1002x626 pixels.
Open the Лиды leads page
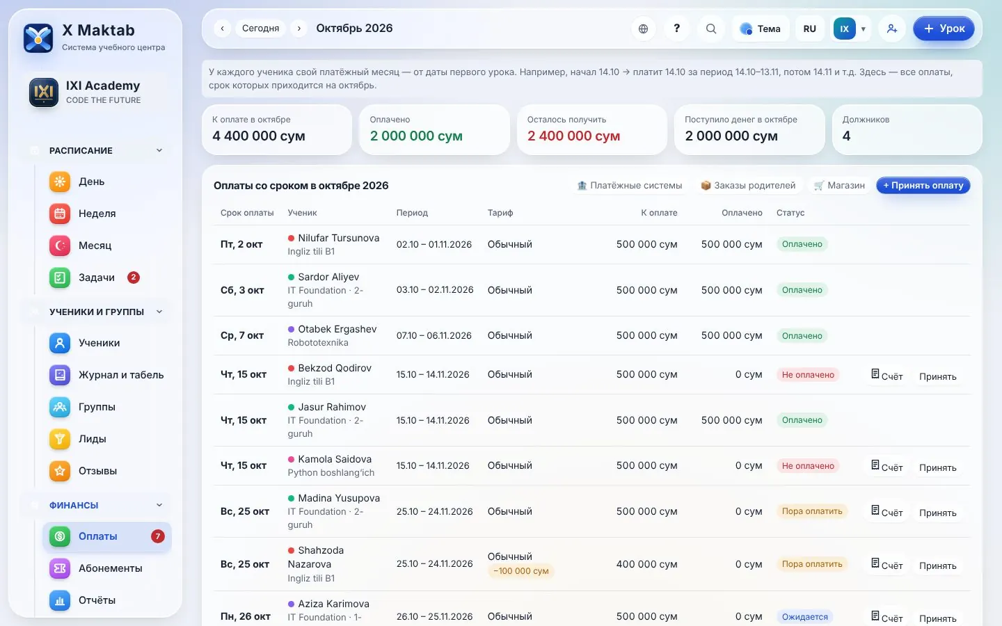(x=107, y=439)
